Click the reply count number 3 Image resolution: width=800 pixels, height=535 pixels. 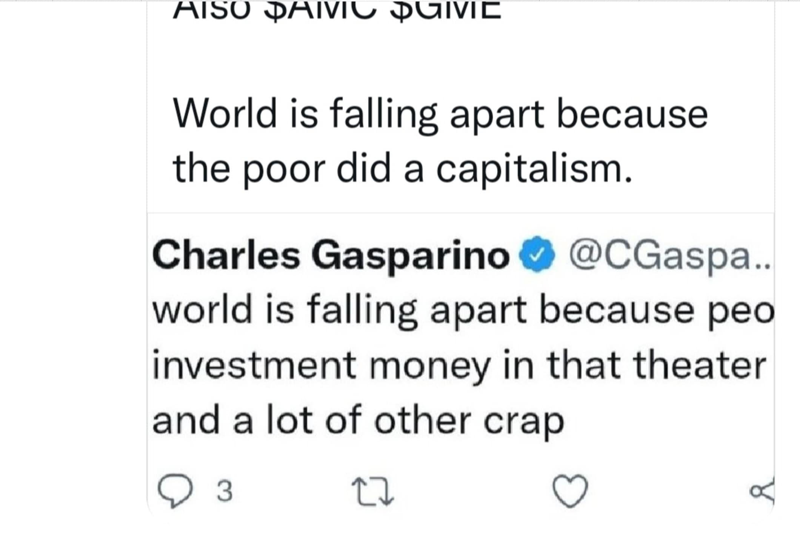click(x=225, y=491)
